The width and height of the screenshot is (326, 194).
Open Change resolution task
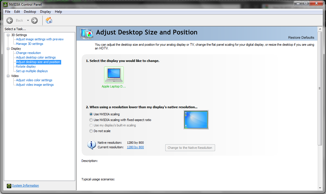click(28, 53)
